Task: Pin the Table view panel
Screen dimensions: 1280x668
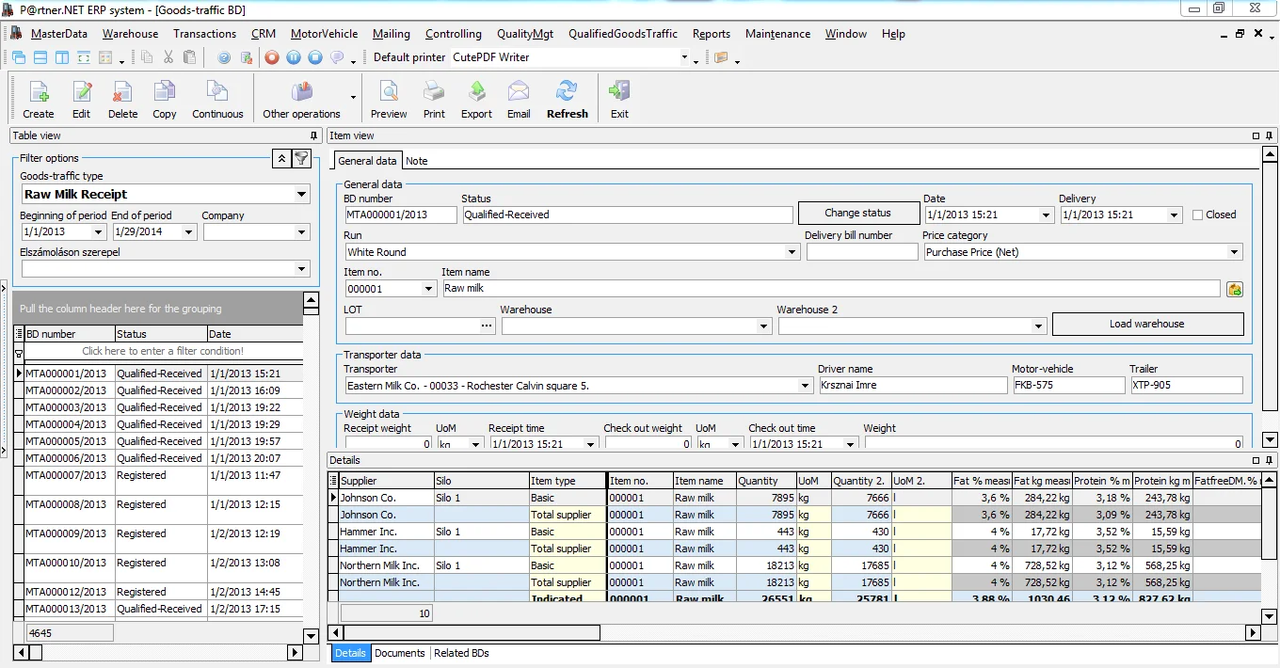Action: pyautogui.click(x=314, y=136)
